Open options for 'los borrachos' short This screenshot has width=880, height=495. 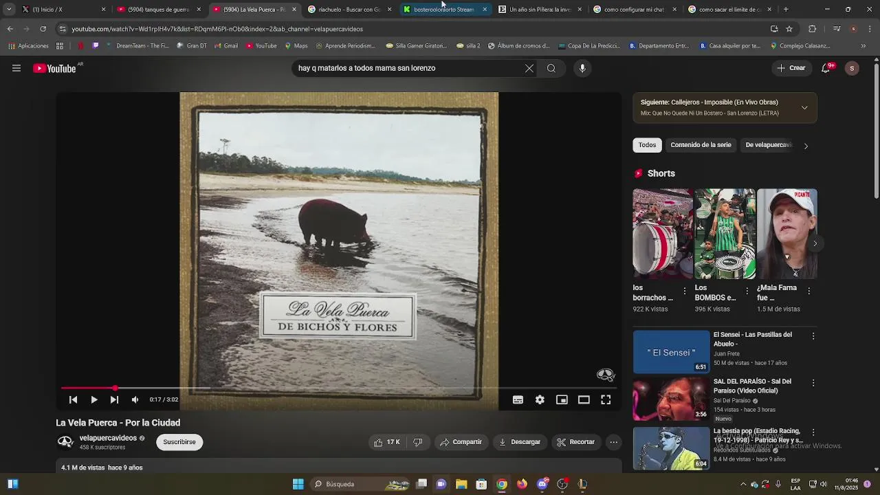[x=684, y=291]
